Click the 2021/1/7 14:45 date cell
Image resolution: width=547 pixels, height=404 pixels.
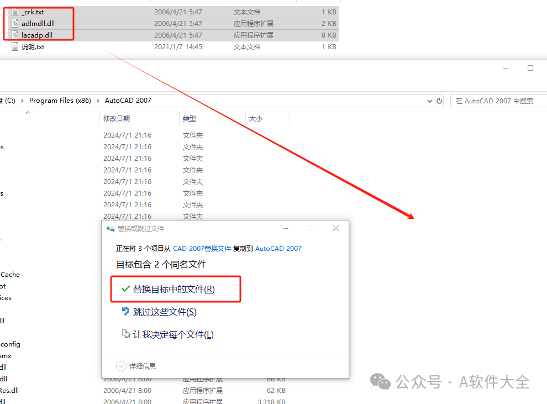point(178,47)
